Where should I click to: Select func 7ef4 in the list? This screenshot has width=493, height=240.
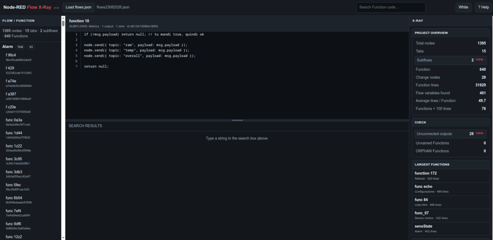(31, 213)
